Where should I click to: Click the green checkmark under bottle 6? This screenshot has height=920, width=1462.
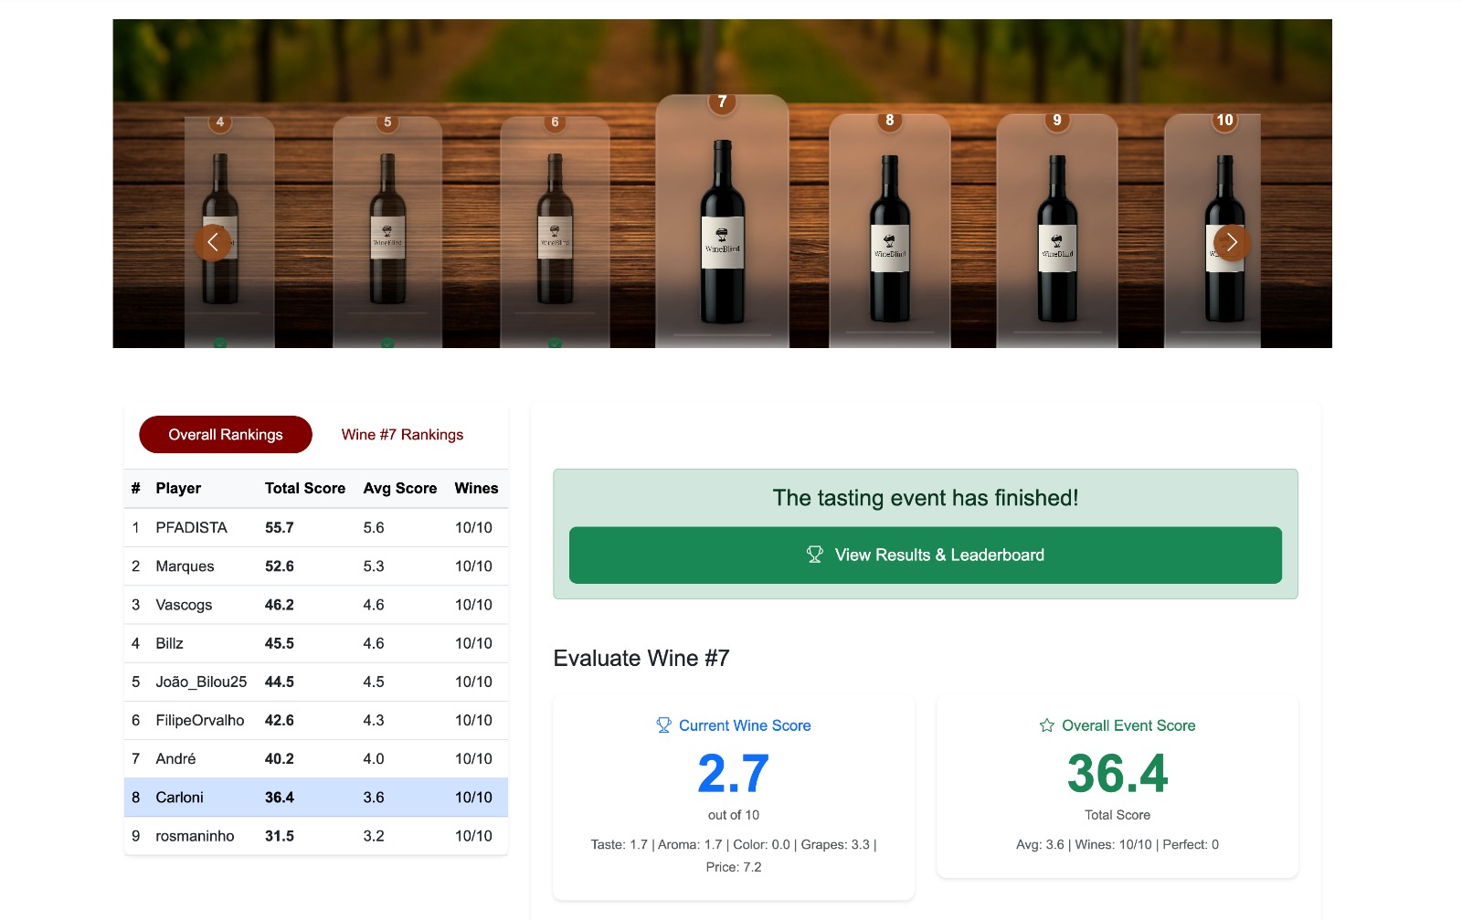555,345
